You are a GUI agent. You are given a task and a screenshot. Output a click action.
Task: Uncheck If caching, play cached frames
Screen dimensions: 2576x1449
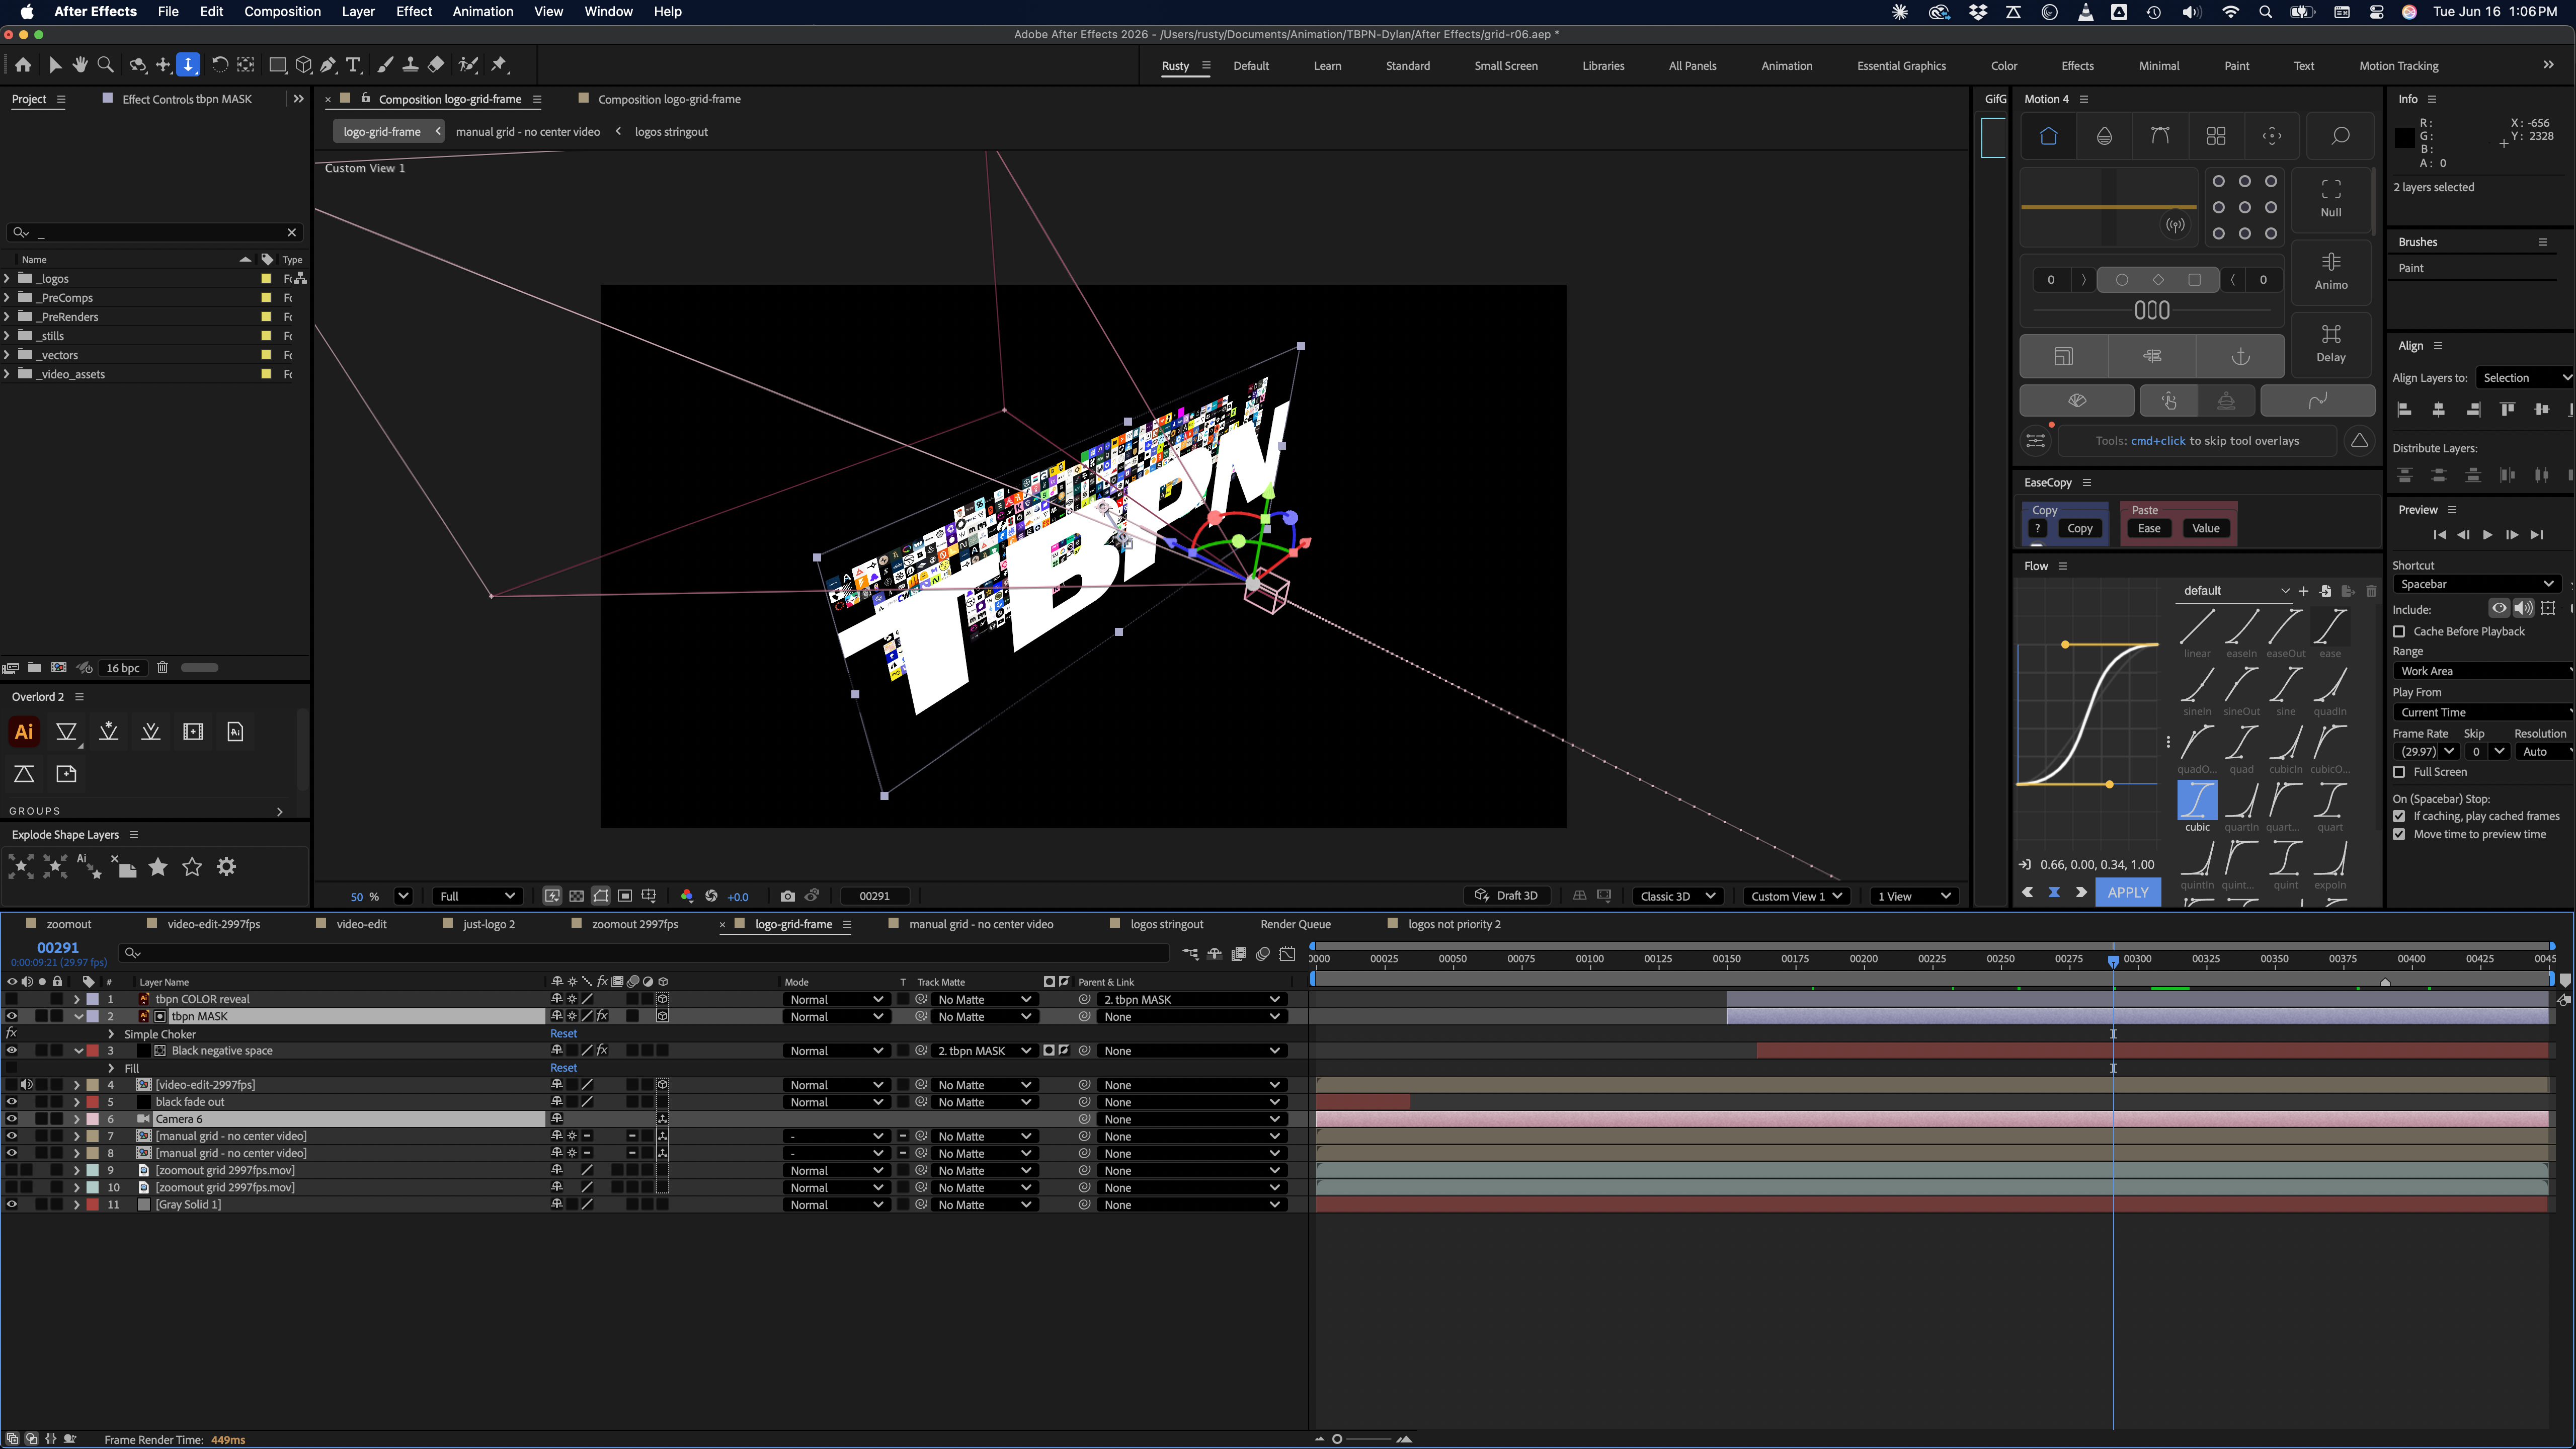(x=2399, y=816)
